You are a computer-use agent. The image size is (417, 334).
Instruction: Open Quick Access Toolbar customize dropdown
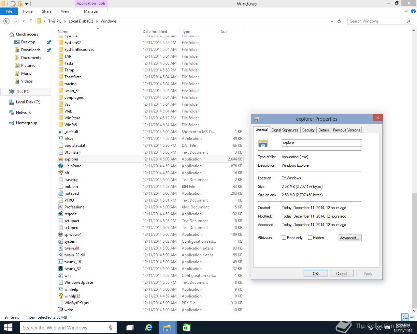click(27, 4)
